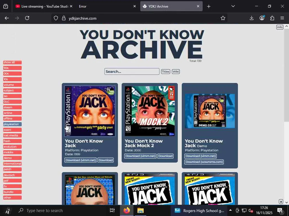Open the Demo CD cover image
This screenshot has height=216, width=289.
coord(210,111)
